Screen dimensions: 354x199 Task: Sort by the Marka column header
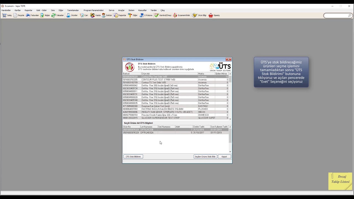click(x=206, y=74)
